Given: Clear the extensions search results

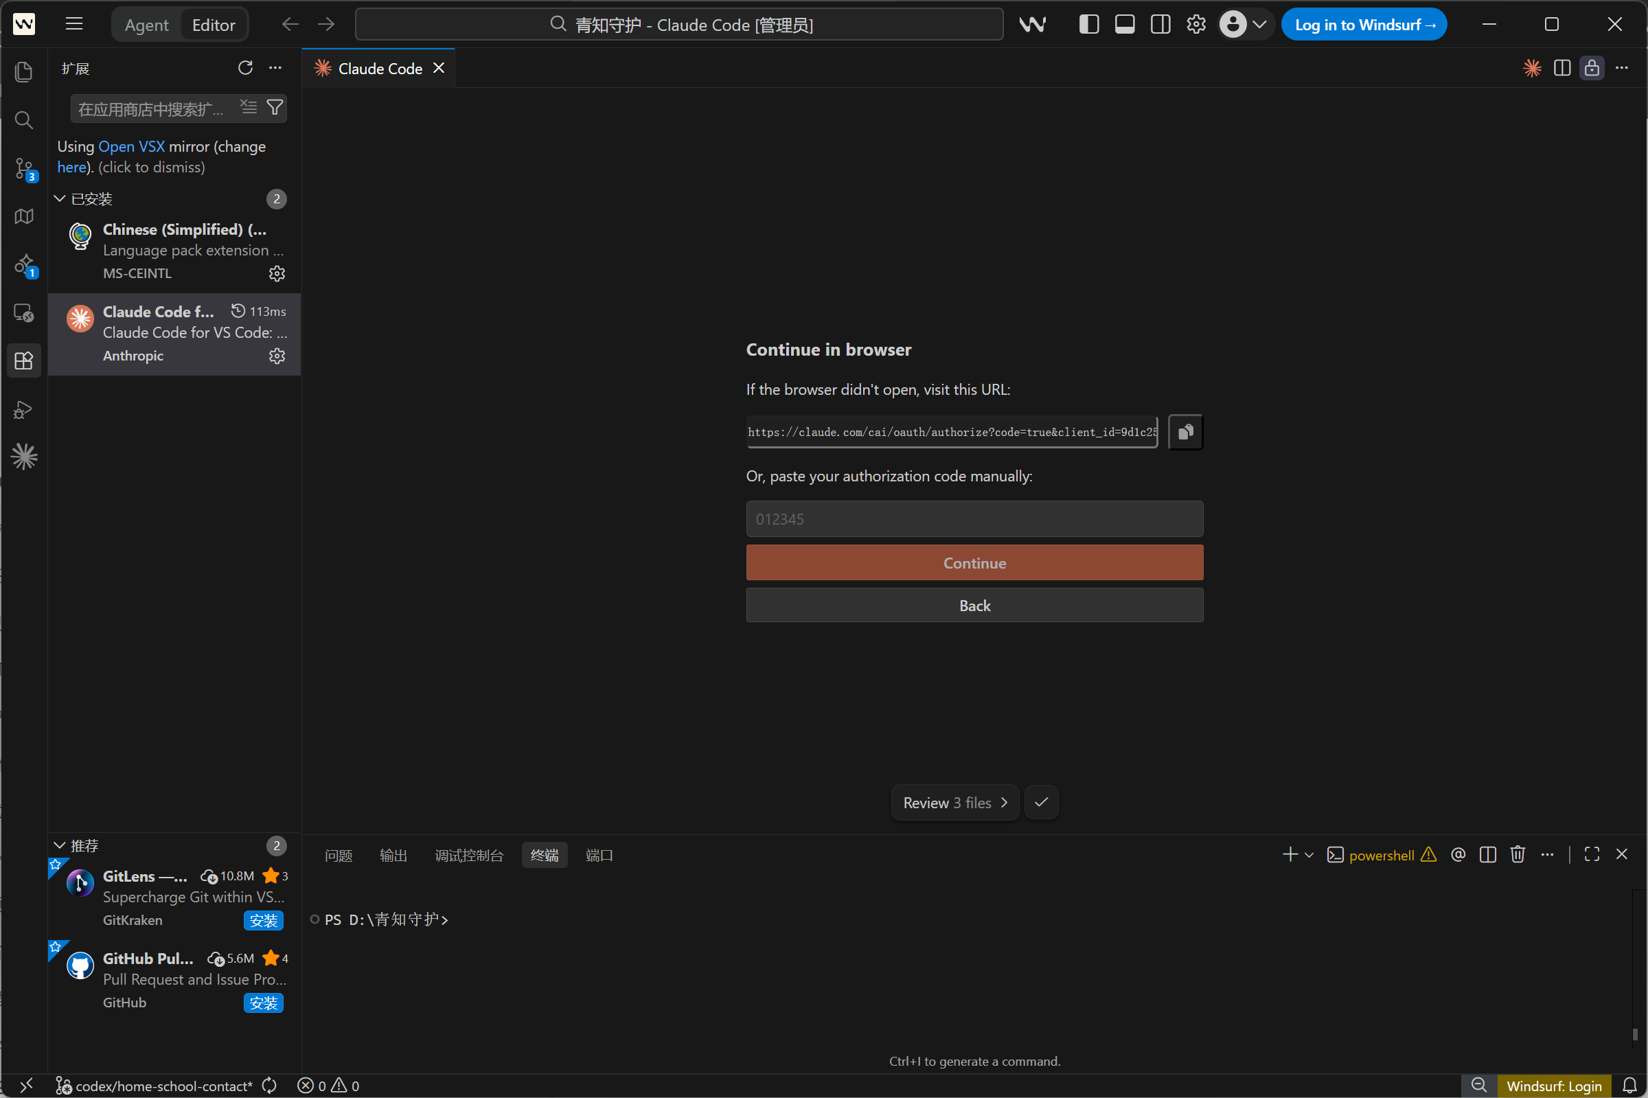Looking at the screenshot, I should pos(249,107).
